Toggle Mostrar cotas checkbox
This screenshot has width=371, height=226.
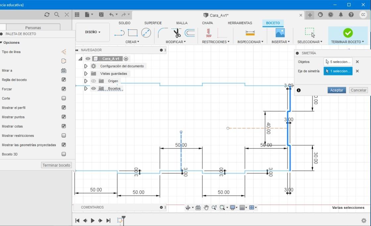(64, 126)
